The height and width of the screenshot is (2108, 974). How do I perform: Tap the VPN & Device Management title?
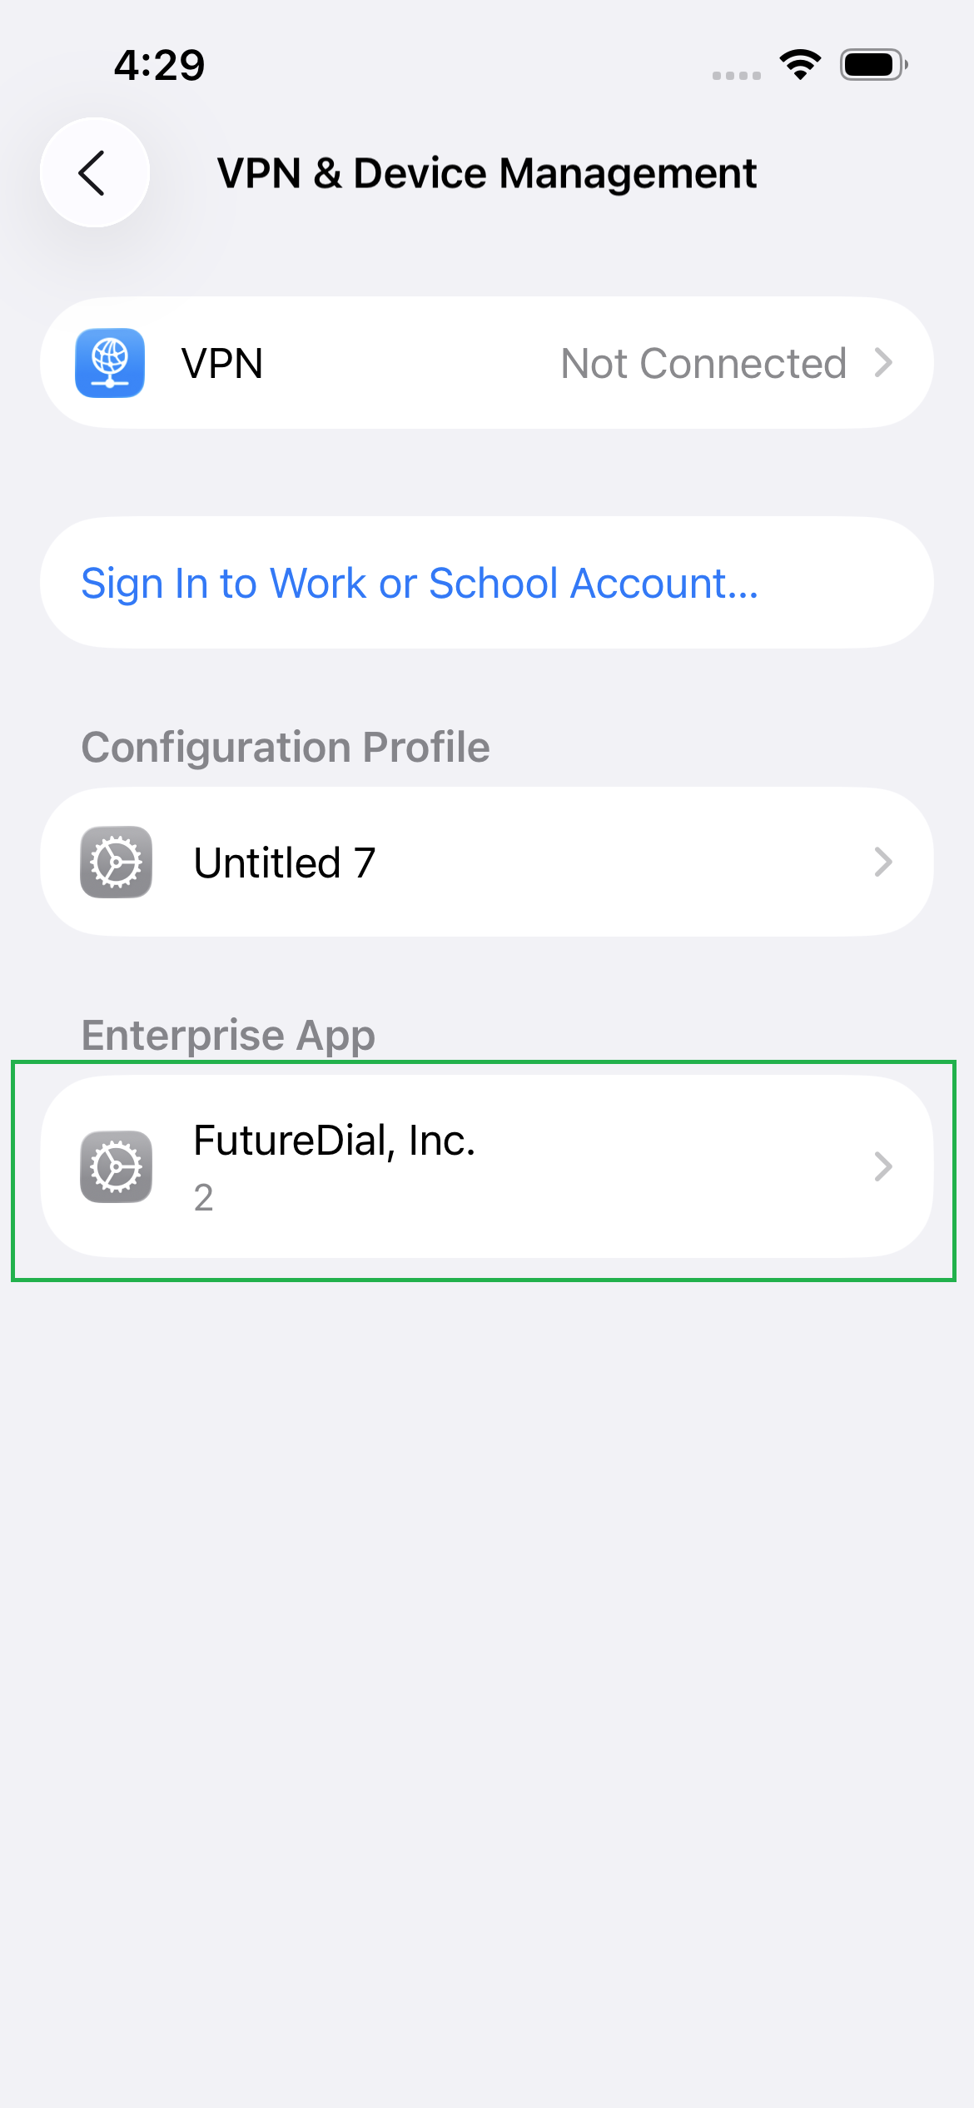[487, 173]
